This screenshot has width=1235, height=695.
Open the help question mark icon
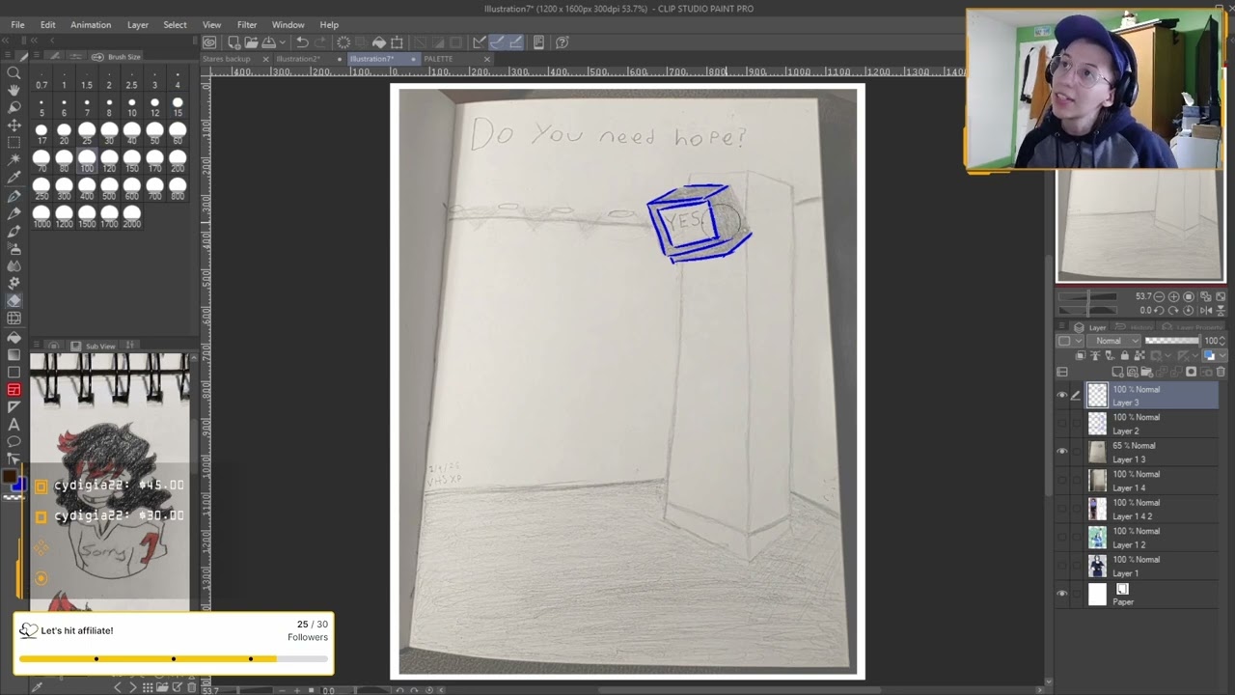click(562, 42)
